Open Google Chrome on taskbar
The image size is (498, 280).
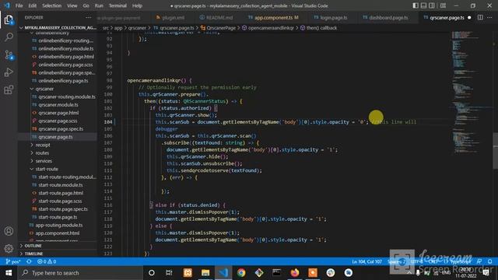pyautogui.click(x=241, y=273)
